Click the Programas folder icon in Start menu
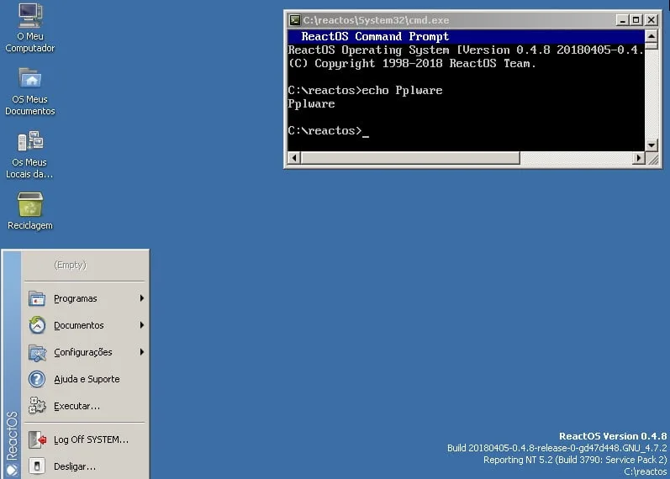Screen dimensions: 670x479 [37, 298]
